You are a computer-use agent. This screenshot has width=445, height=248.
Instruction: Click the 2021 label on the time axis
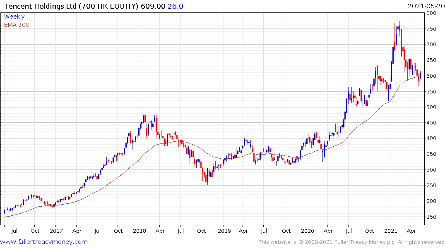click(391, 231)
